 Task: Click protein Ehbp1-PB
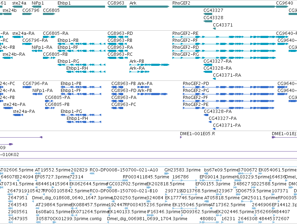[81, 87]
